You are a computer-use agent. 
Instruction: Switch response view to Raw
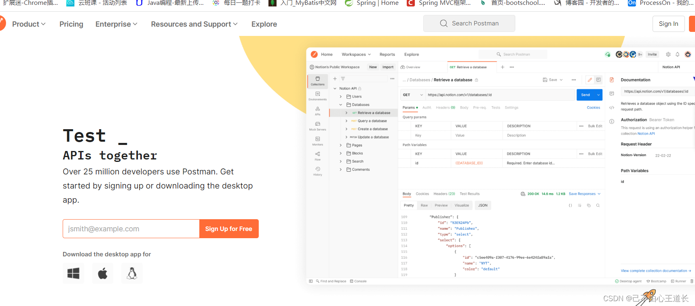(x=424, y=205)
